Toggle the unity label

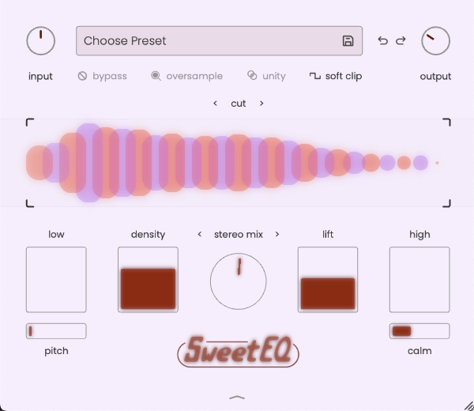(x=274, y=76)
